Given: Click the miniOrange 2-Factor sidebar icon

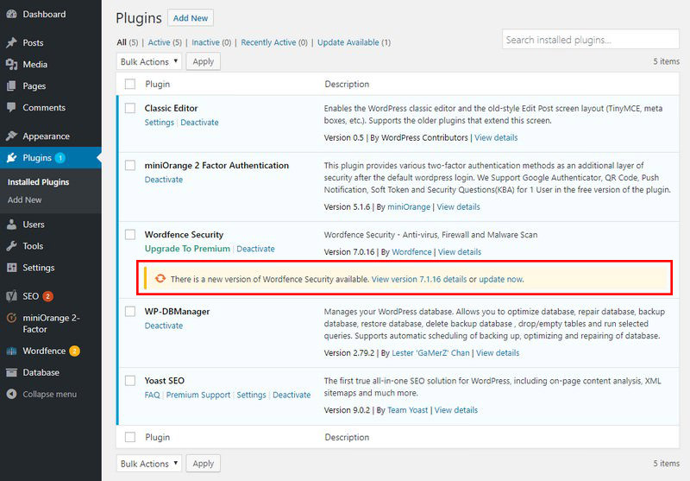Looking at the screenshot, I should (x=11, y=318).
